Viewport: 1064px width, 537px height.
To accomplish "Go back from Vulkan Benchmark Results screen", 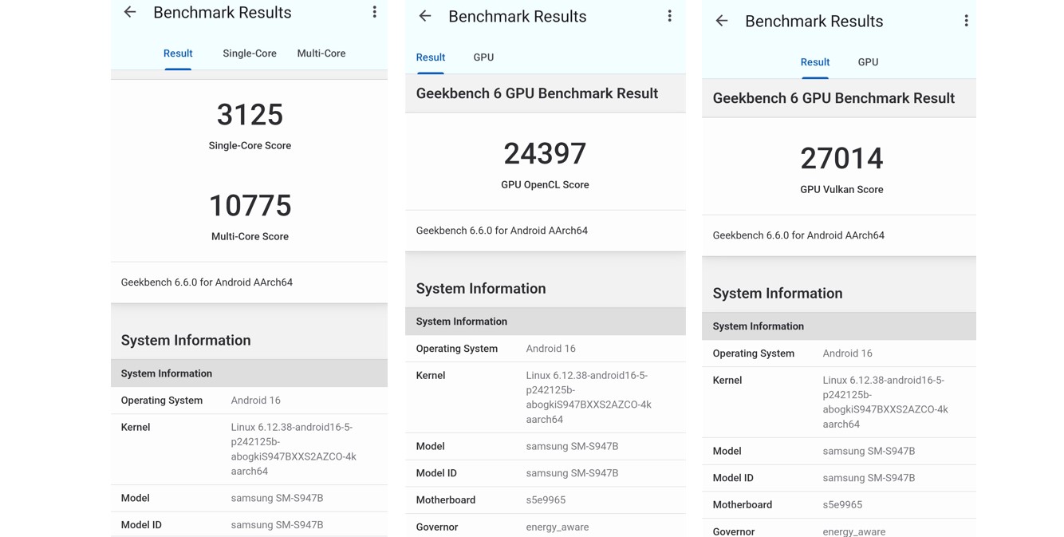I will (x=722, y=21).
